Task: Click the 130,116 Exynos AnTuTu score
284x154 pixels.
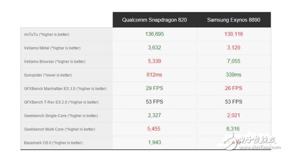Action: [234, 34]
